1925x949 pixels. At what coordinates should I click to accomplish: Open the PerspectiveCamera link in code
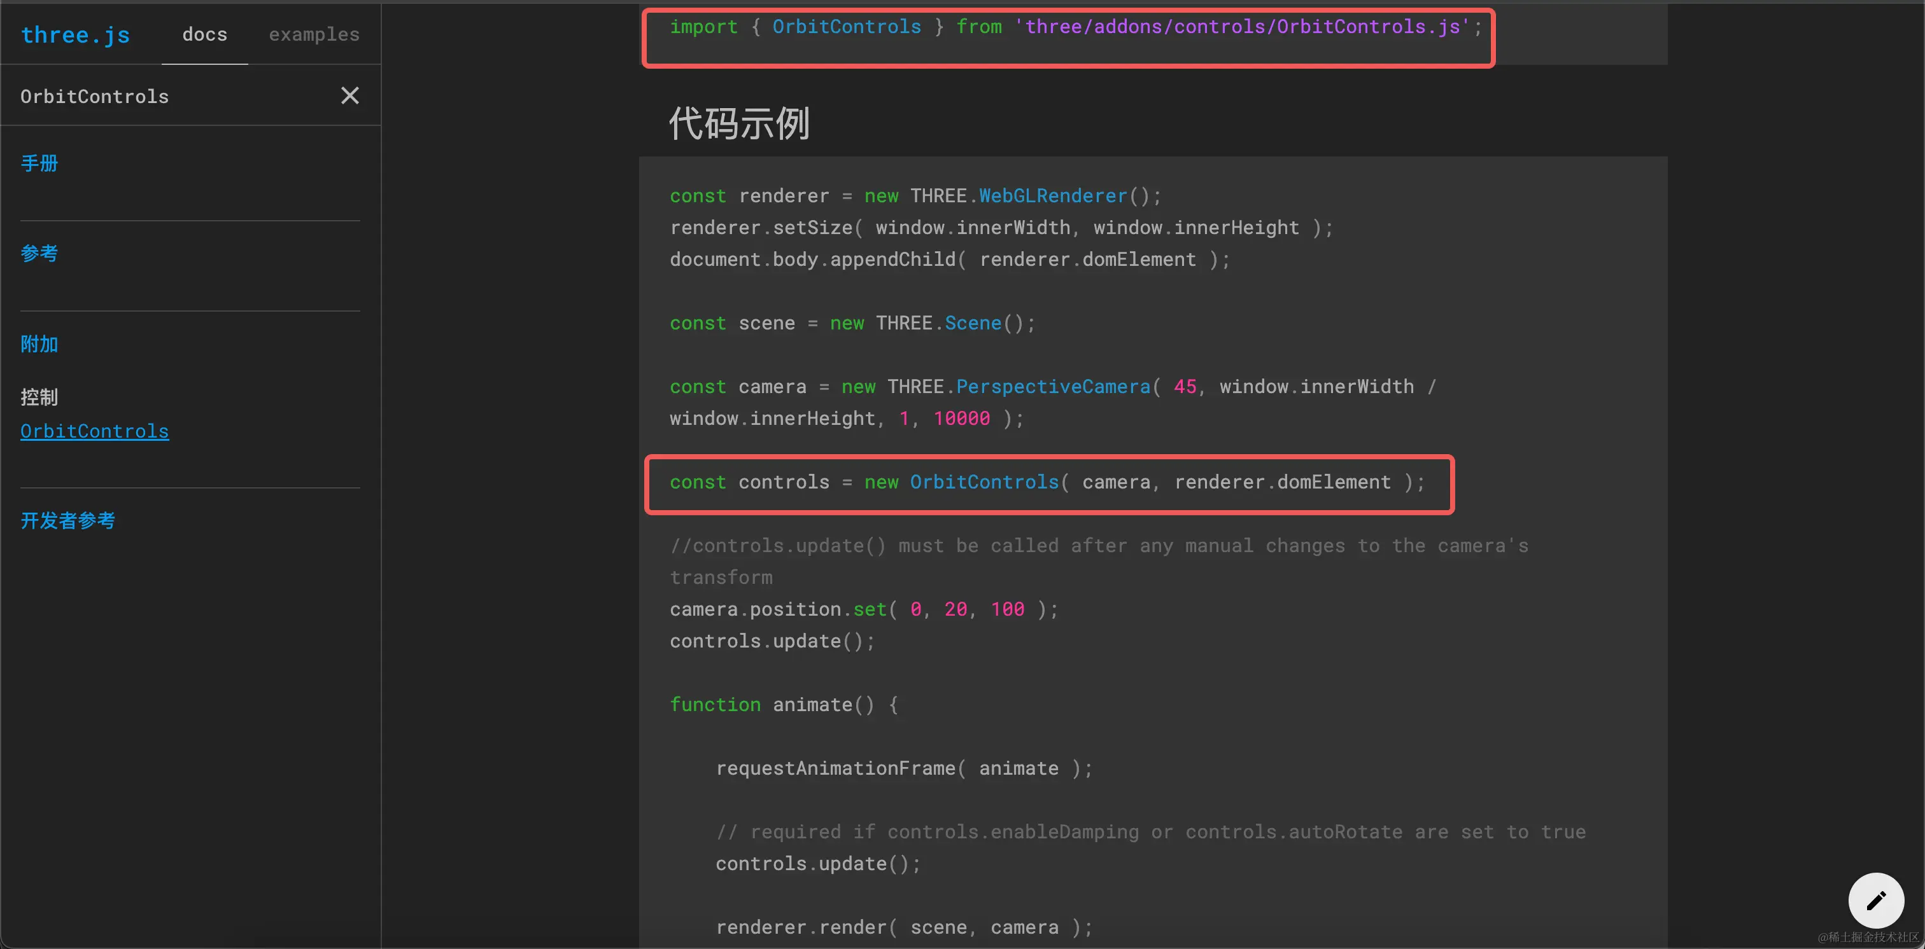click(x=1053, y=387)
